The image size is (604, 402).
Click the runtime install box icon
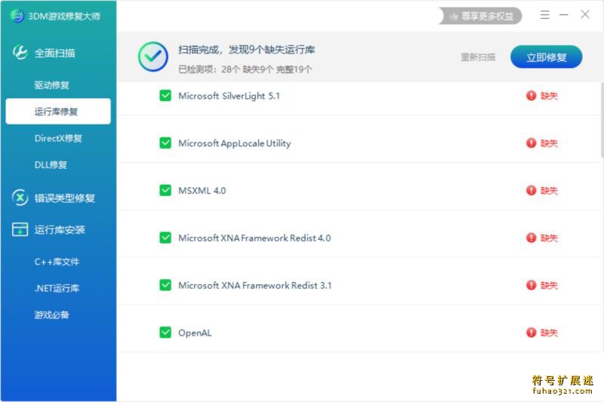point(20,229)
